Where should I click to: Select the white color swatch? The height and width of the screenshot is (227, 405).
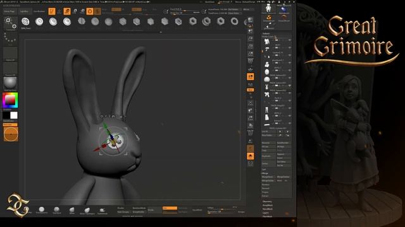pos(14,115)
